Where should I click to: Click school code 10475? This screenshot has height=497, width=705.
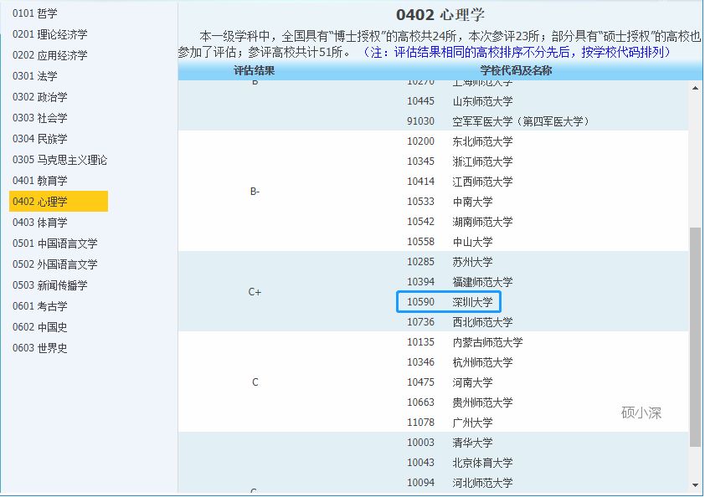(420, 382)
